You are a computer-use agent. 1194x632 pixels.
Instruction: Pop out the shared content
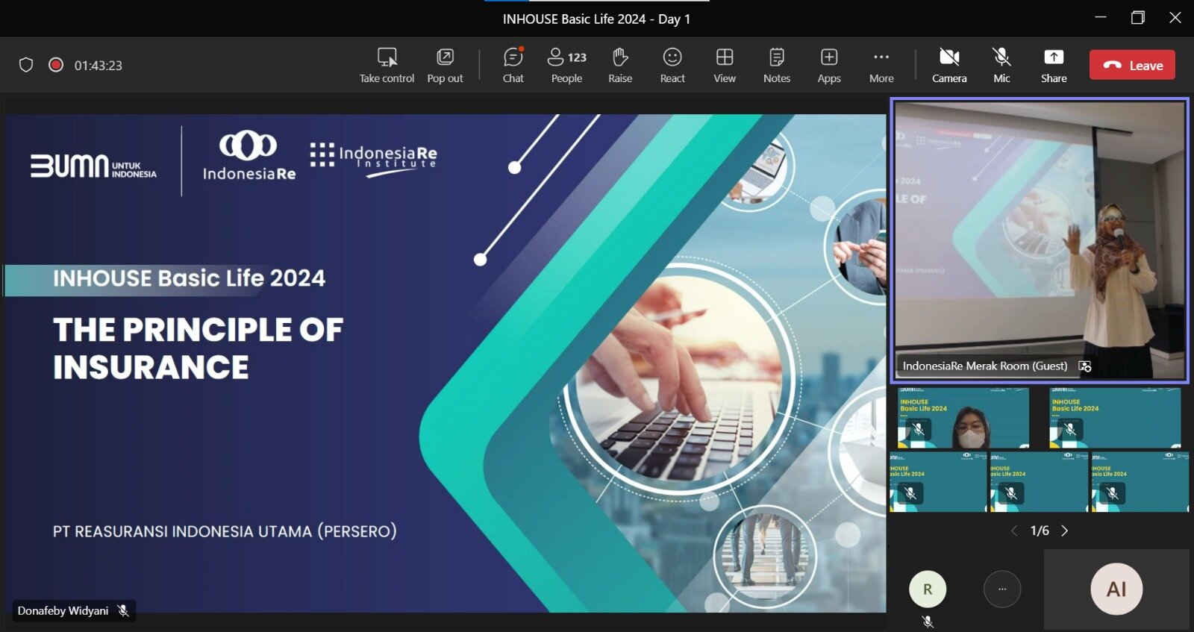(445, 65)
